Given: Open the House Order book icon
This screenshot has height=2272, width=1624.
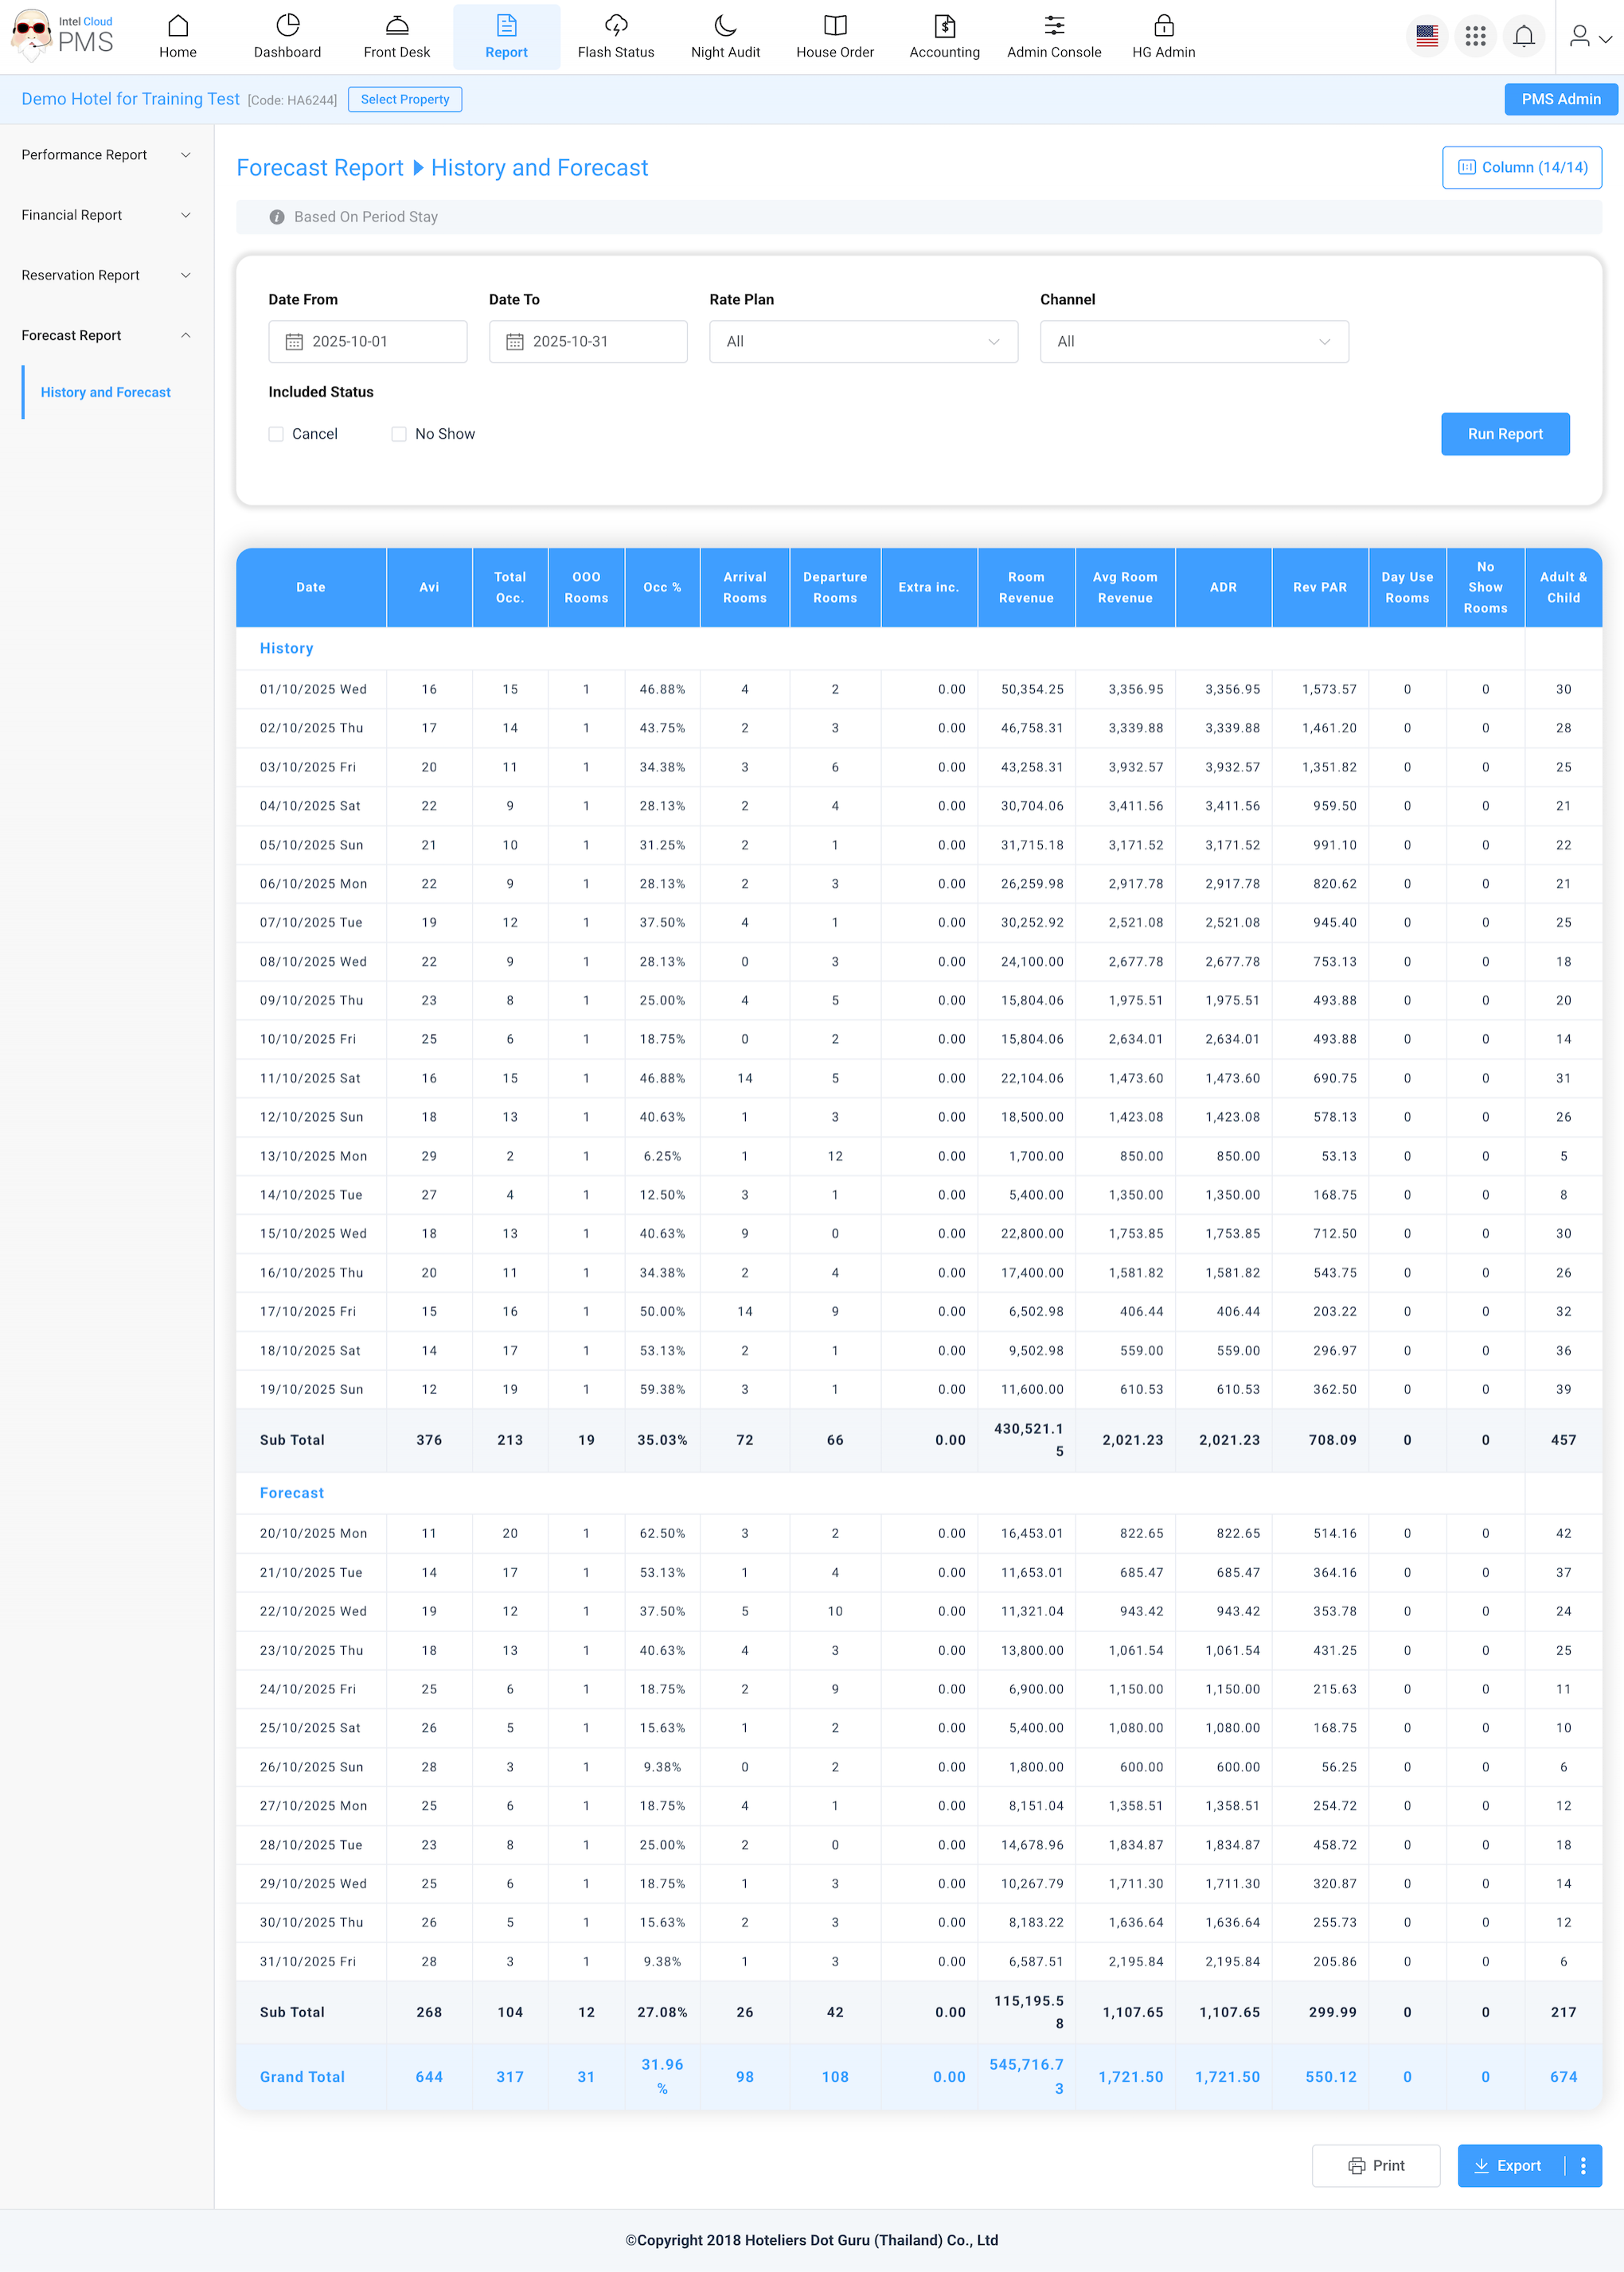Looking at the screenshot, I should (834, 26).
